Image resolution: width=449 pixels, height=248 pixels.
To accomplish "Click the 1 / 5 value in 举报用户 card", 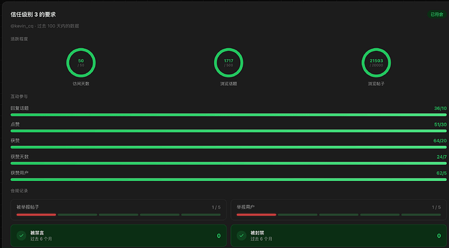I will [437, 208].
